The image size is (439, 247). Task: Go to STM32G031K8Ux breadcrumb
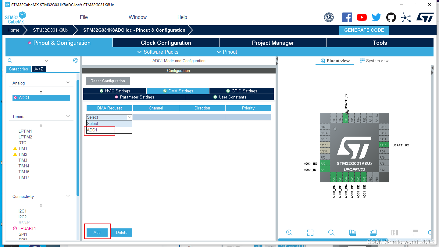tap(51, 30)
